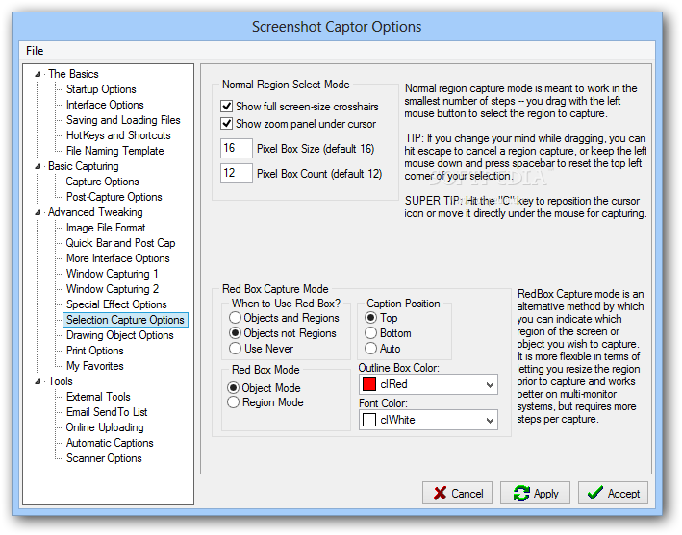Collapse the Advanced Tweaking tree section

[38, 213]
